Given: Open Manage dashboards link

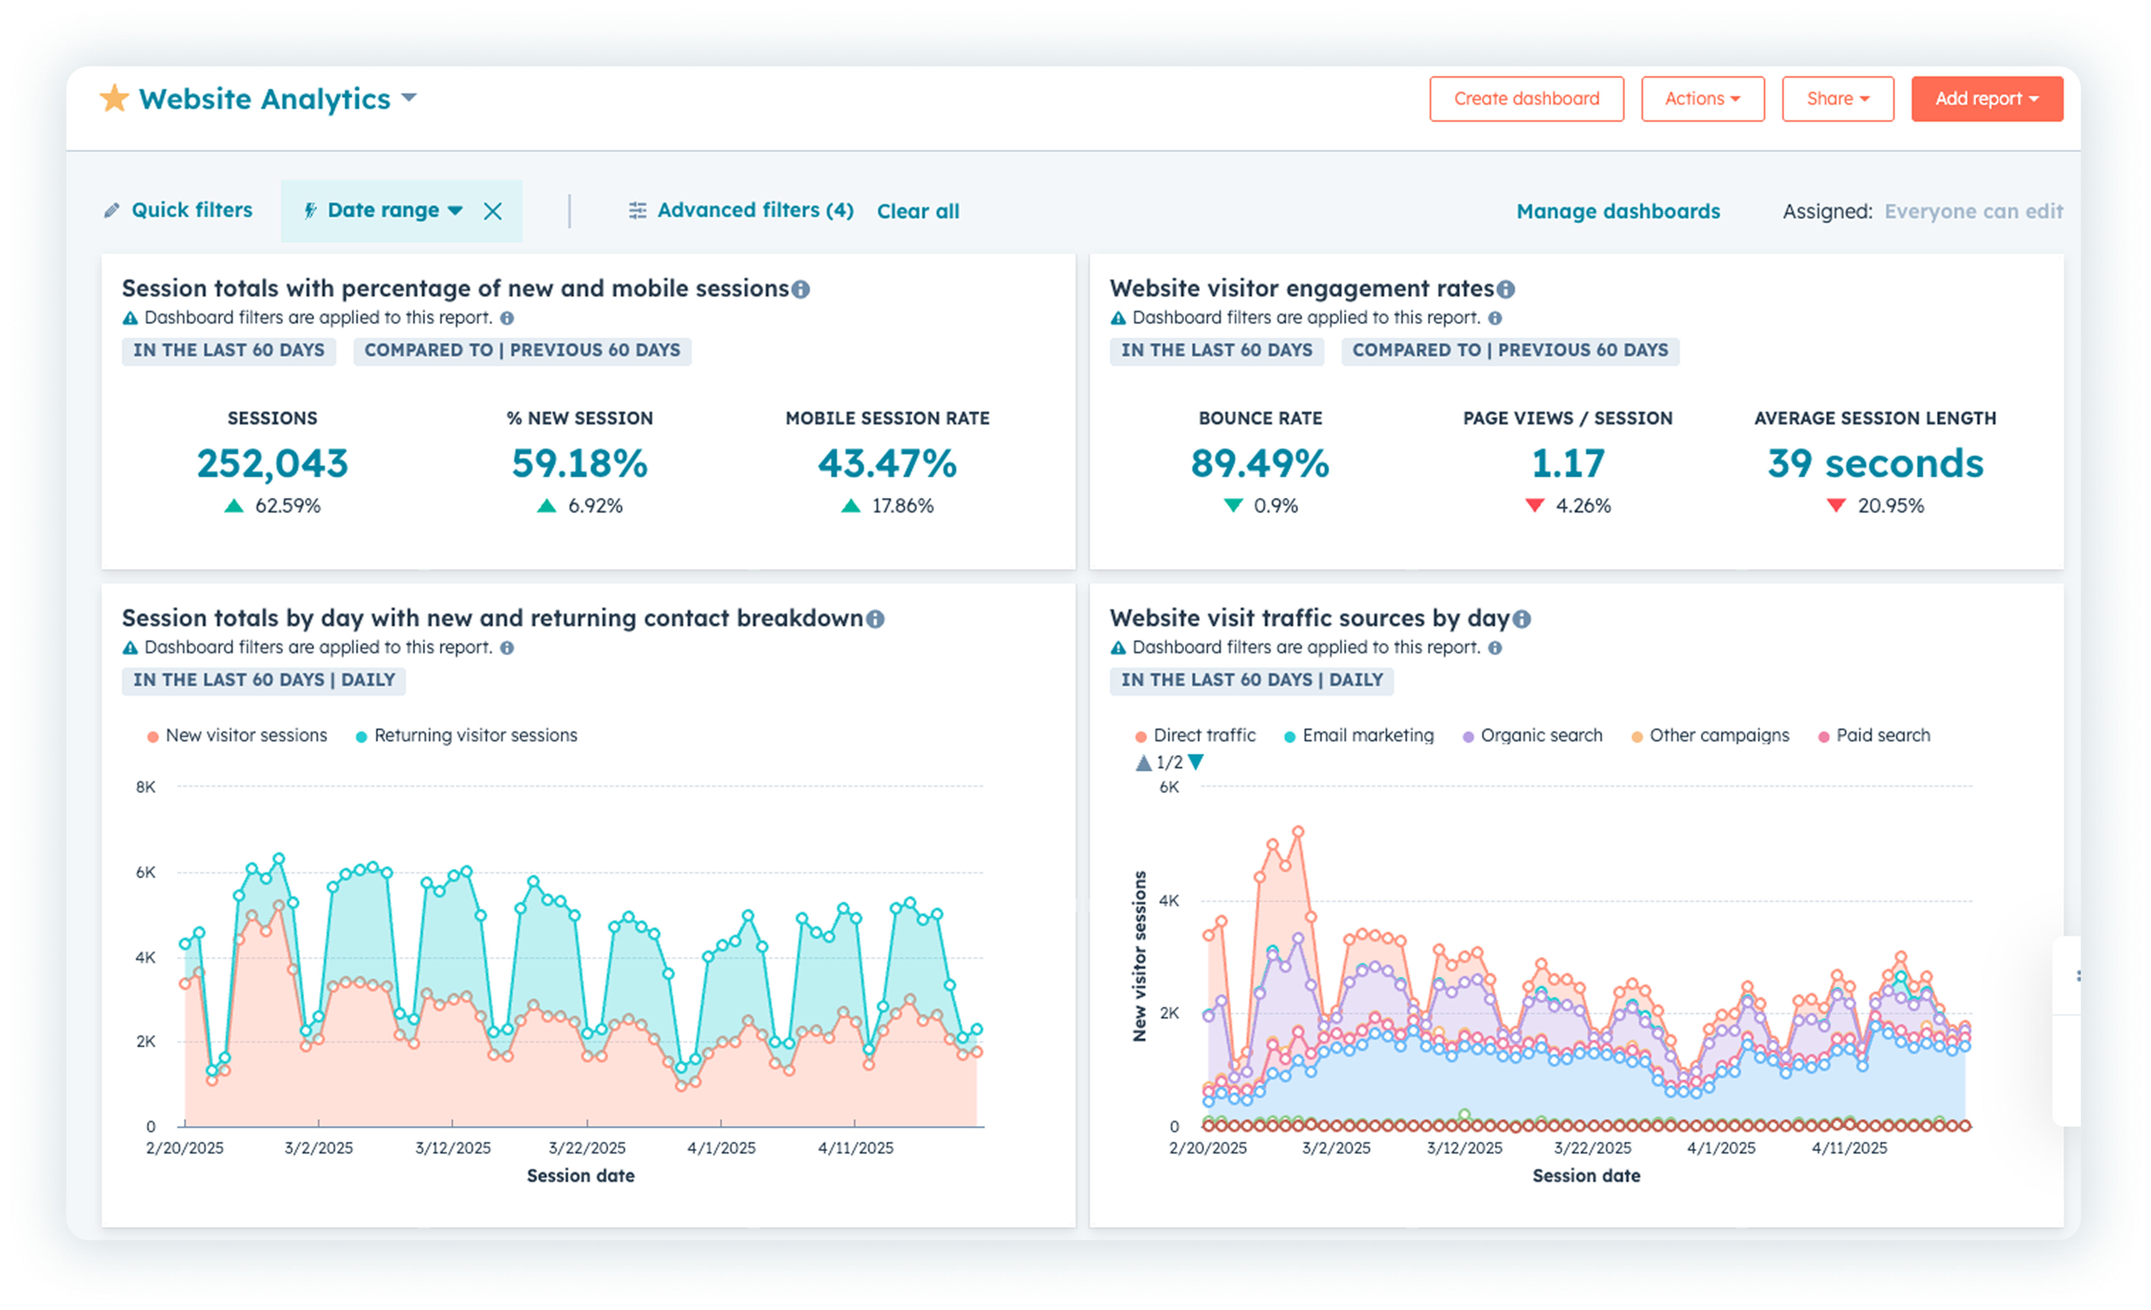Looking at the screenshot, I should (1618, 211).
